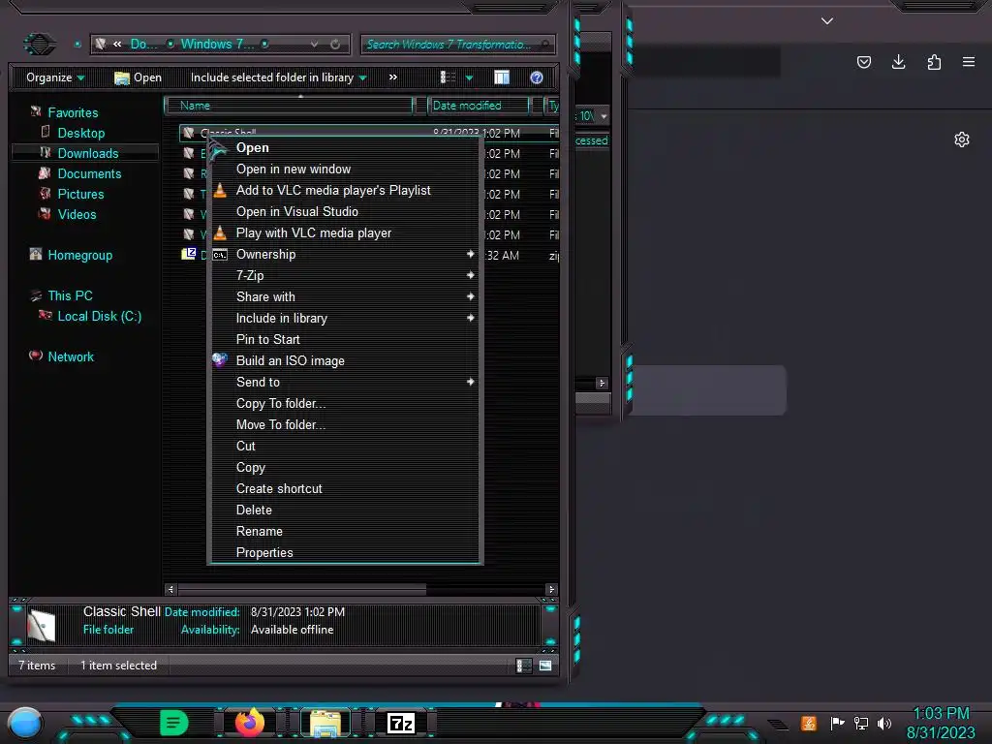Sort by the Date modified column header
This screenshot has height=744, width=992.
(x=478, y=106)
